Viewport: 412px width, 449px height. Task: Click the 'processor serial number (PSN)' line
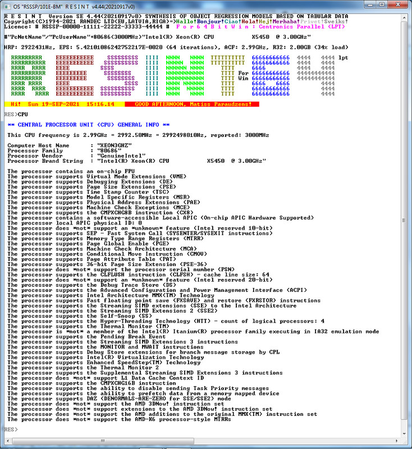click(121, 269)
